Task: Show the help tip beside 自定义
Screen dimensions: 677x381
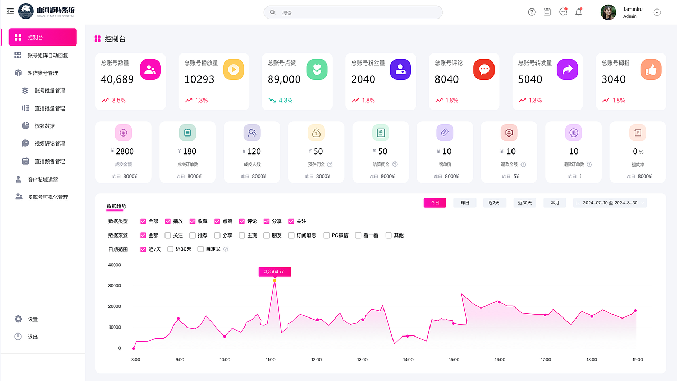Action: 226,249
